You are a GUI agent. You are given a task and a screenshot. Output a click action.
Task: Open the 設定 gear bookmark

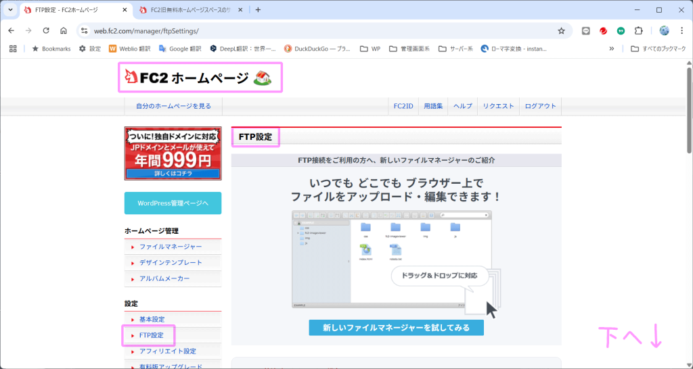pyautogui.click(x=90, y=49)
